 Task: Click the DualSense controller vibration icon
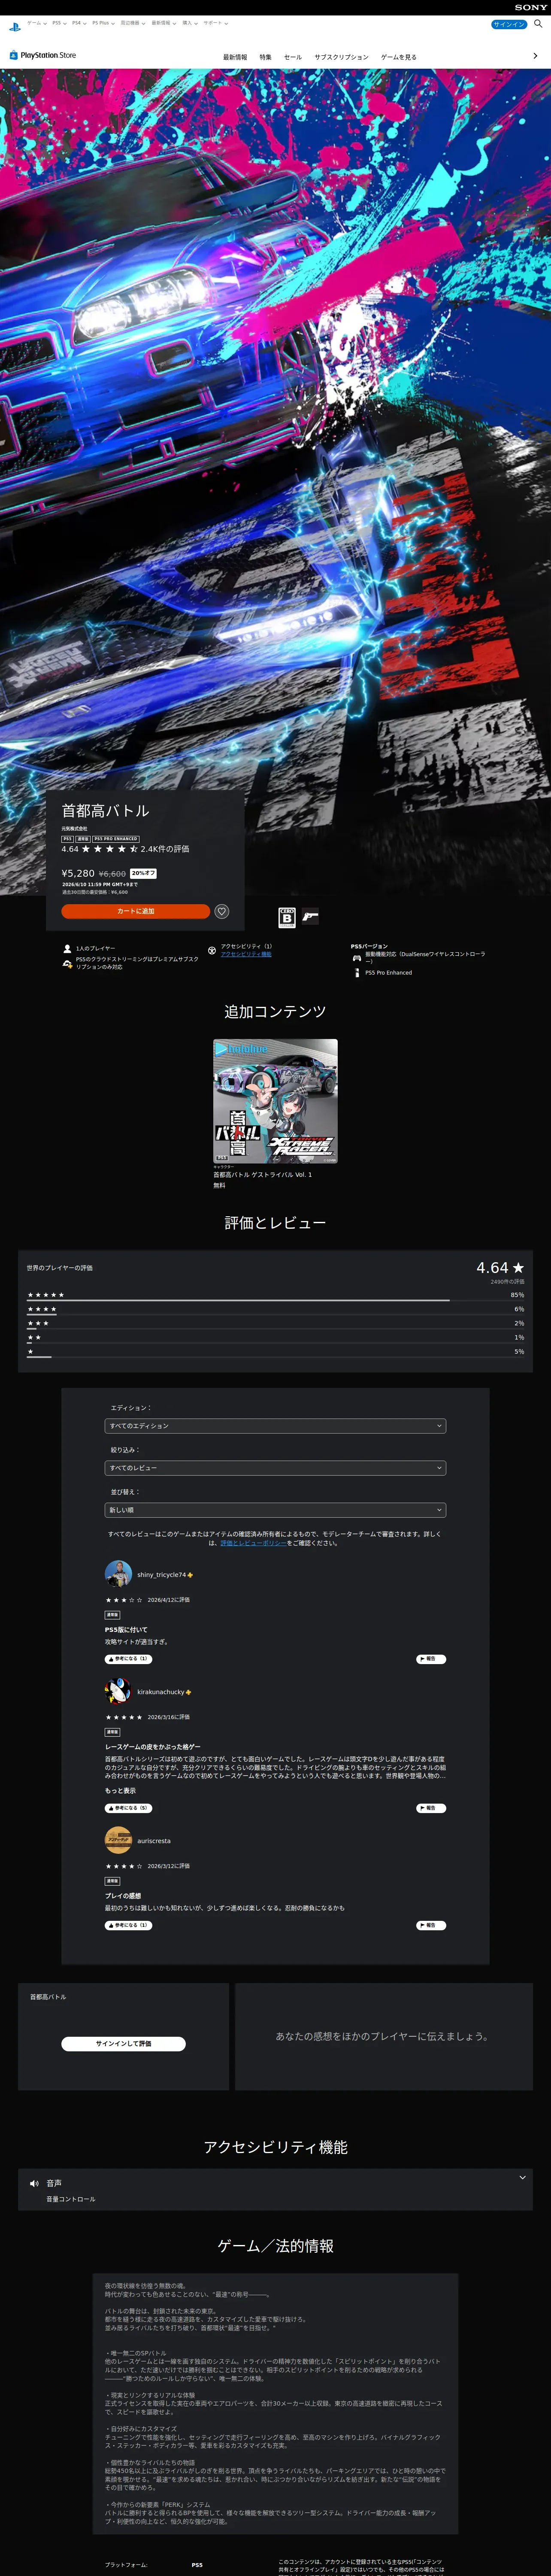[x=357, y=958]
